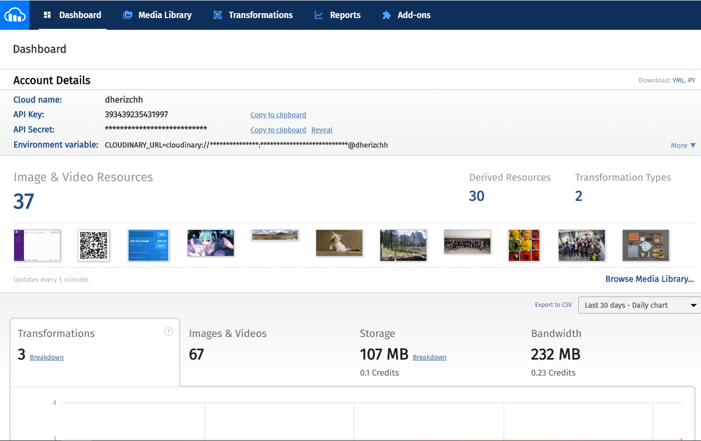Viewport: 701px width, 441px height.
Task: Copy the API Secret to clipboard
Action: [x=278, y=130]
